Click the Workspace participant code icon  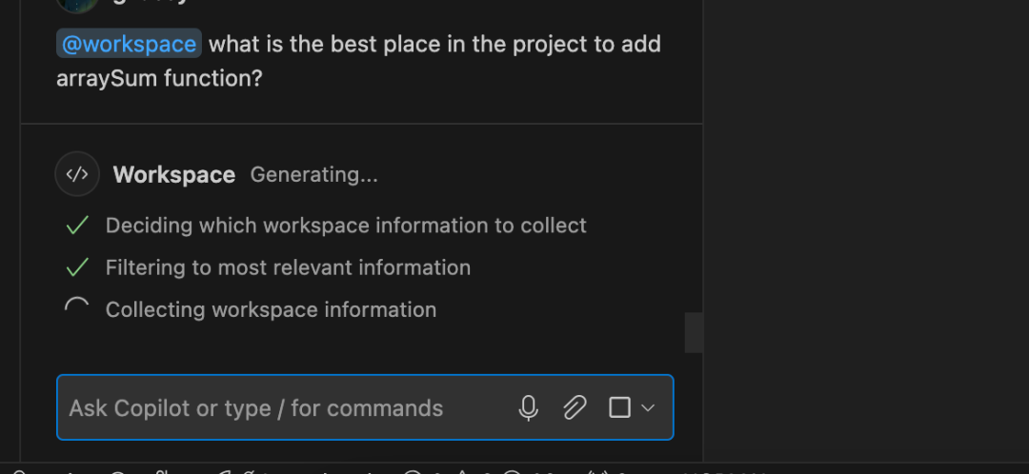77,174
